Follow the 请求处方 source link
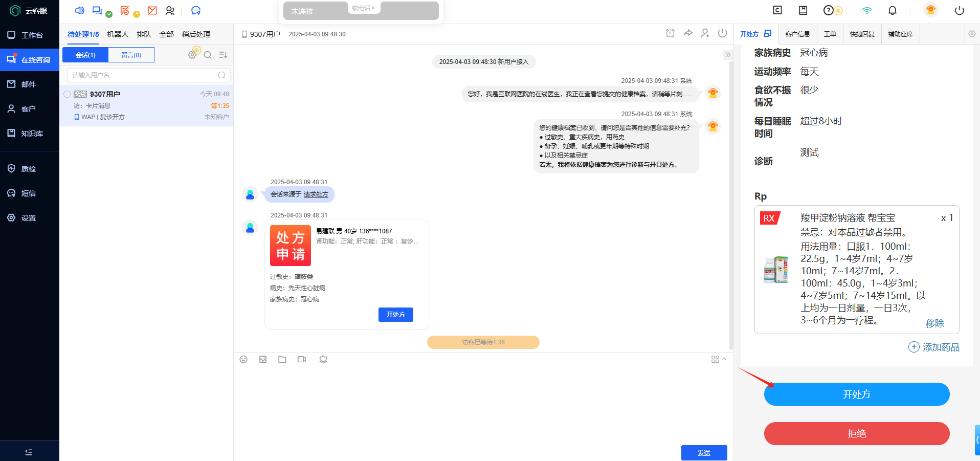Image resolution: width=980 pixels, height=461 pixels. [316, 194]
